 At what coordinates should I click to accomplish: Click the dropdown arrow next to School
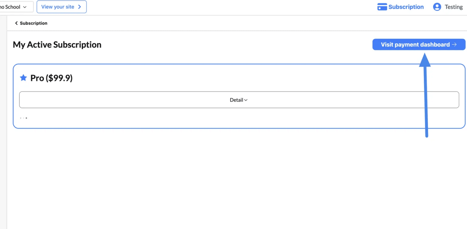[25, 7]
